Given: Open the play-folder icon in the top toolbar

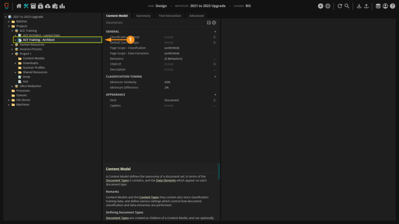Looking at the screenshot, I should click(x=40, y=6).
